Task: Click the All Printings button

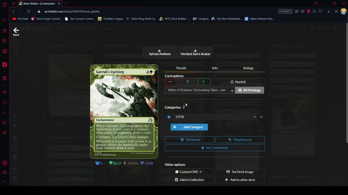Action: (x=249, y=90)
